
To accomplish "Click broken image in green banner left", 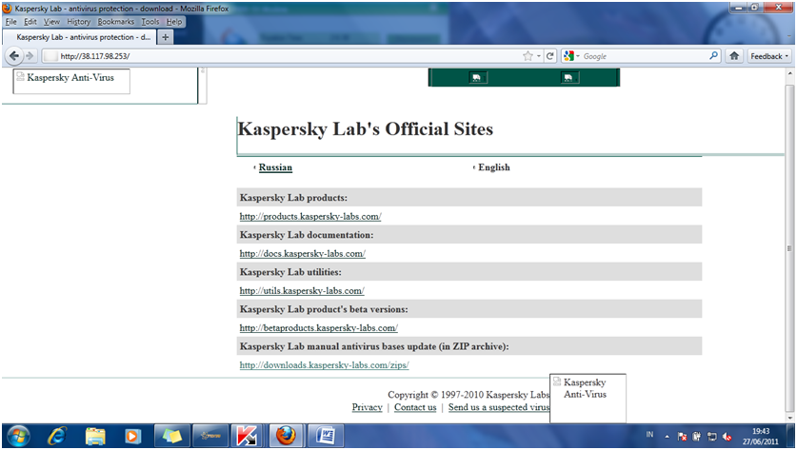I will [x=477, y=78].
